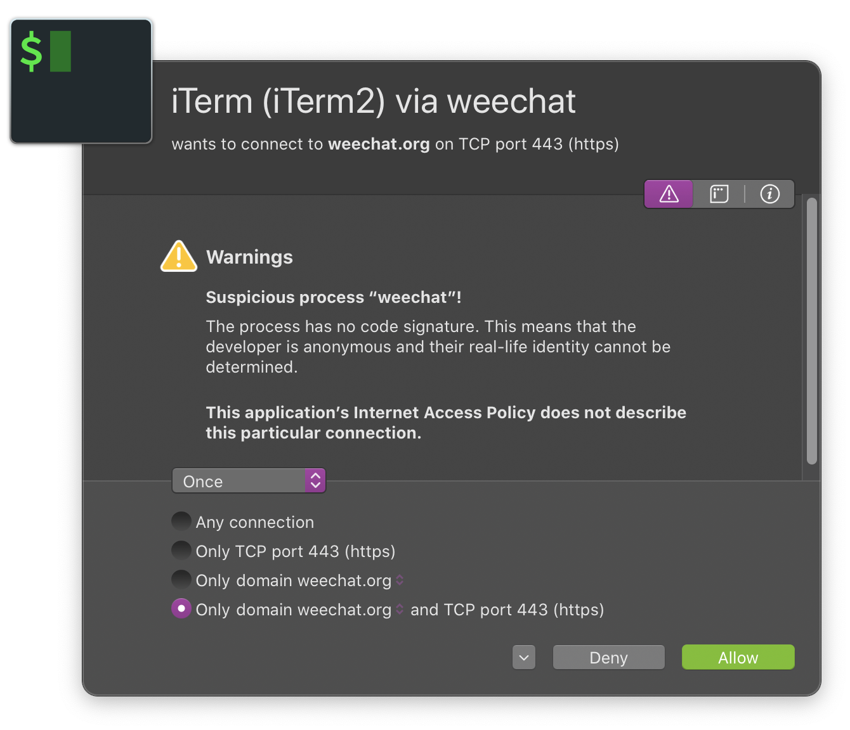
Task: Open the domain selector in the last rule option
Action: 400,609
